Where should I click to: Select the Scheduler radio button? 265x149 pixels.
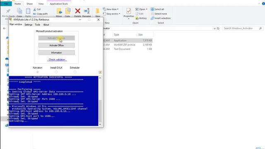pyautogui.click(x=75, y=72)
